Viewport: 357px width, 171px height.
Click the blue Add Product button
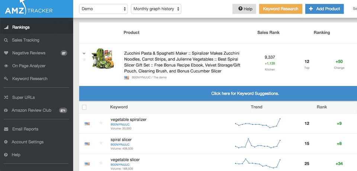coord(324,9)
